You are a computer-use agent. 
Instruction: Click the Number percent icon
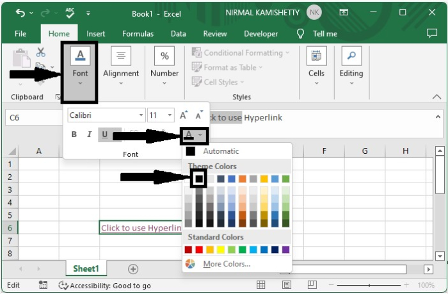coord(164,57)
